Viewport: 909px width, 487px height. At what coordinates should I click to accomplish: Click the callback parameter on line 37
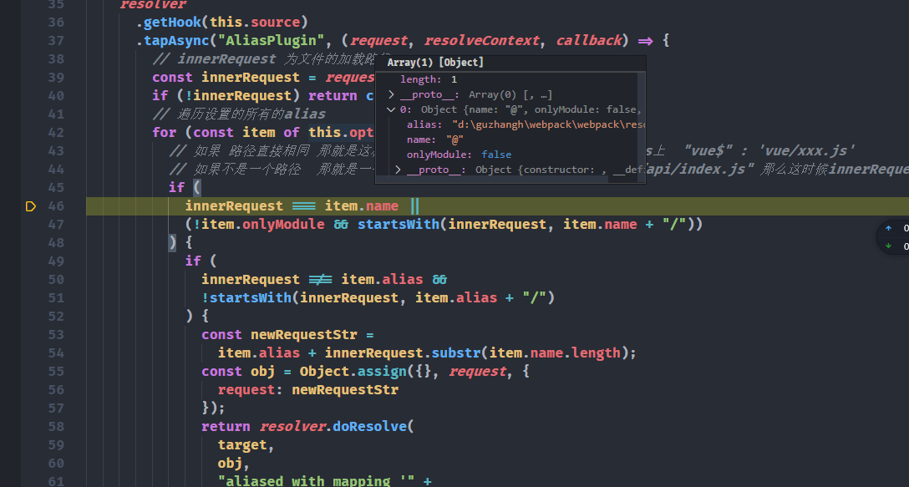click(x=589, y=40)
